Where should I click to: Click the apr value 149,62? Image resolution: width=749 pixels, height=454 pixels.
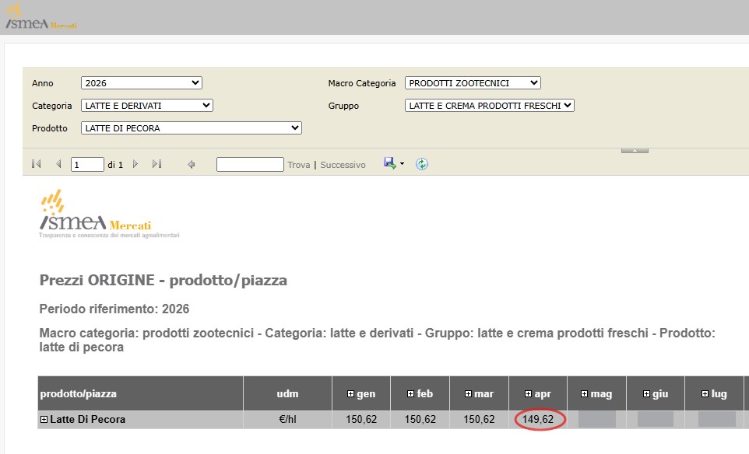[538, 420]
